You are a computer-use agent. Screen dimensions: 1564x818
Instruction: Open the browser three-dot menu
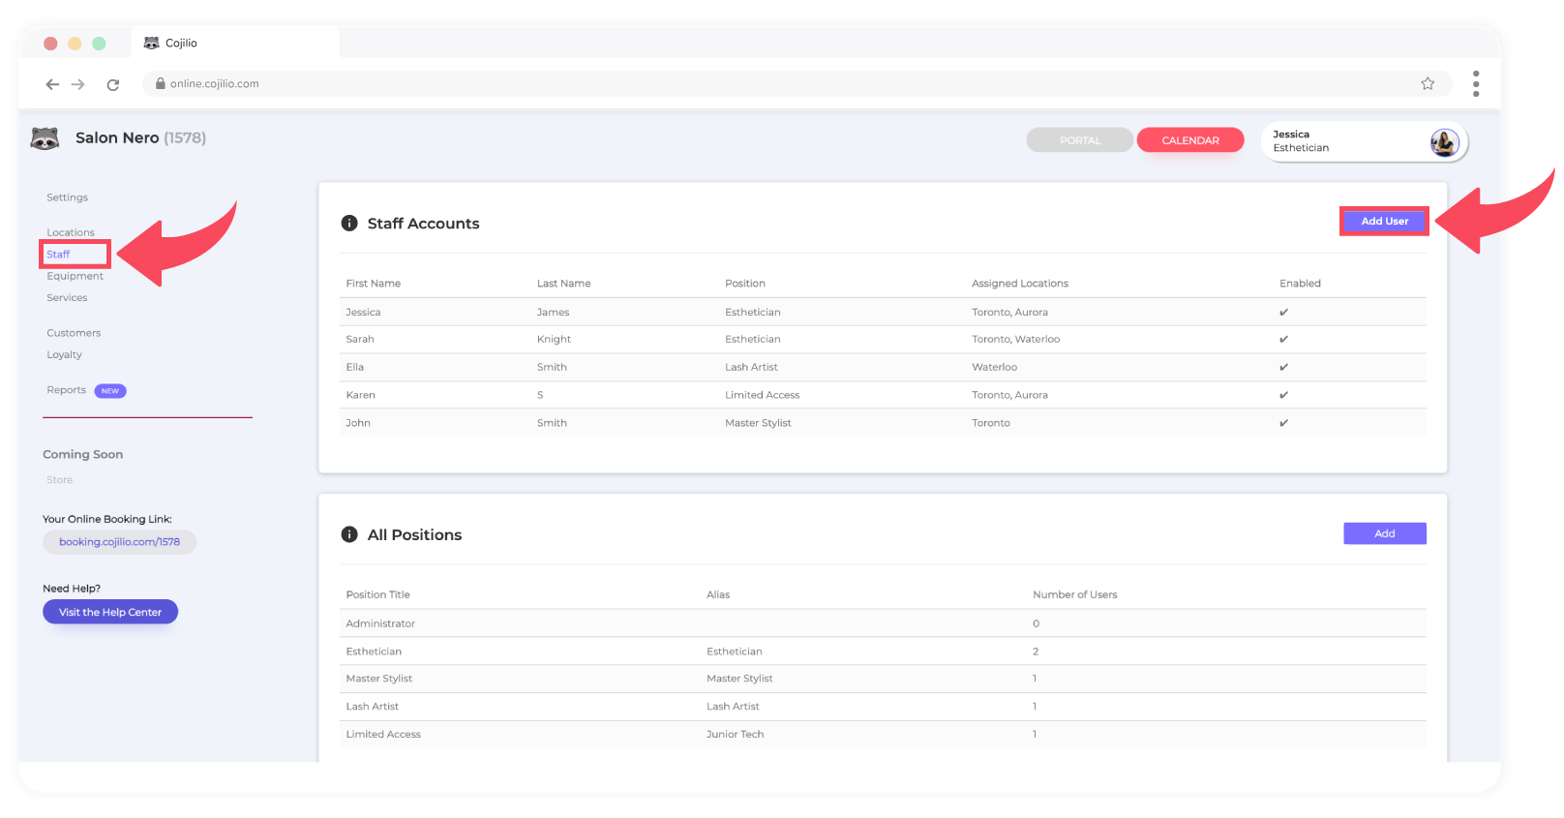[x=1475, y=84]
